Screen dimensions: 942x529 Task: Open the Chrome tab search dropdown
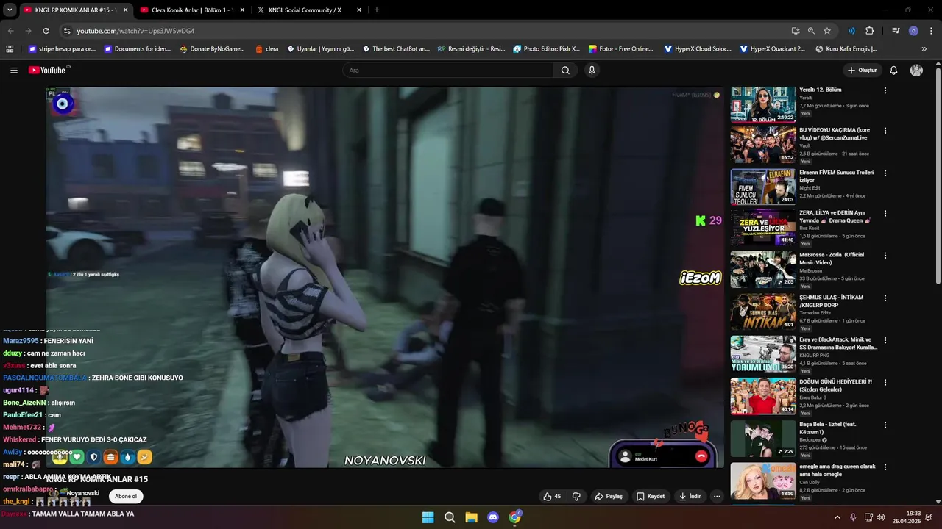tap(10, 10)
